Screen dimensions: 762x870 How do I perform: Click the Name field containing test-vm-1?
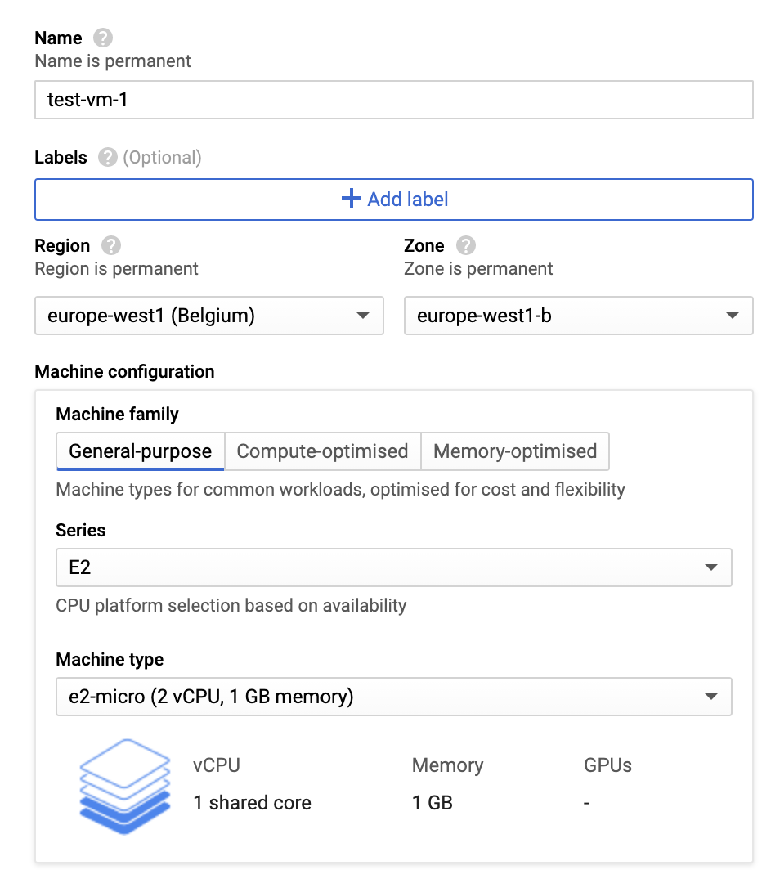tap(393, 100)
